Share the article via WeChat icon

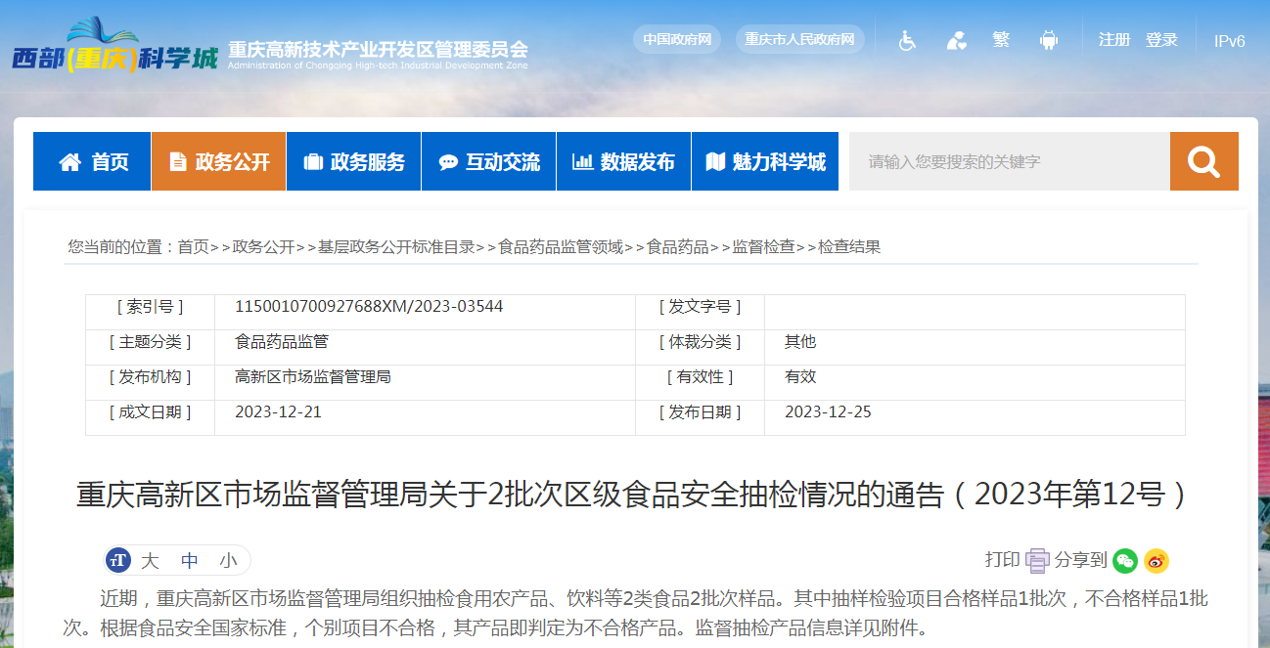click(x=1125, y=560)
